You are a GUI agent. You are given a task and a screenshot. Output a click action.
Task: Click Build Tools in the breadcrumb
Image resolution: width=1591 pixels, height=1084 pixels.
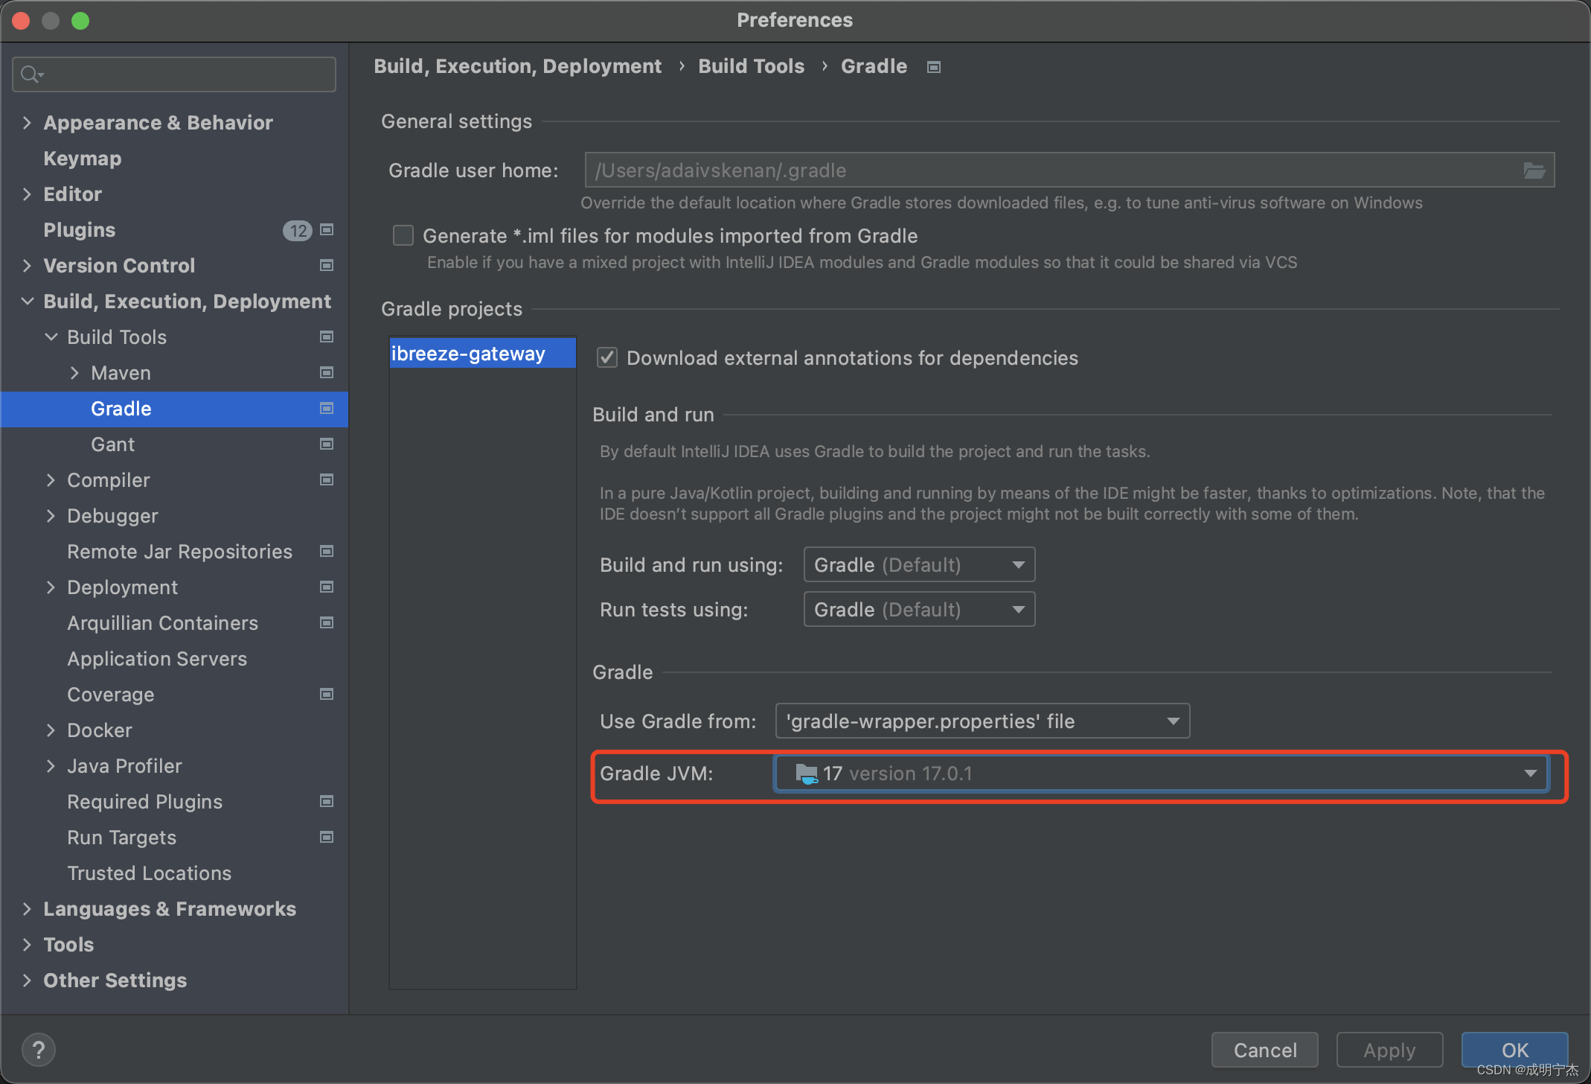point(751,66)
